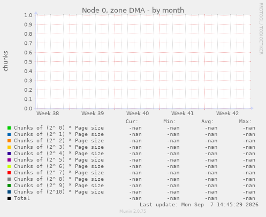Screen dimensions: 266x217
Task: Click the yellow swatch for Chunks of (2^ 3)
Action: (x=9, y=147)
